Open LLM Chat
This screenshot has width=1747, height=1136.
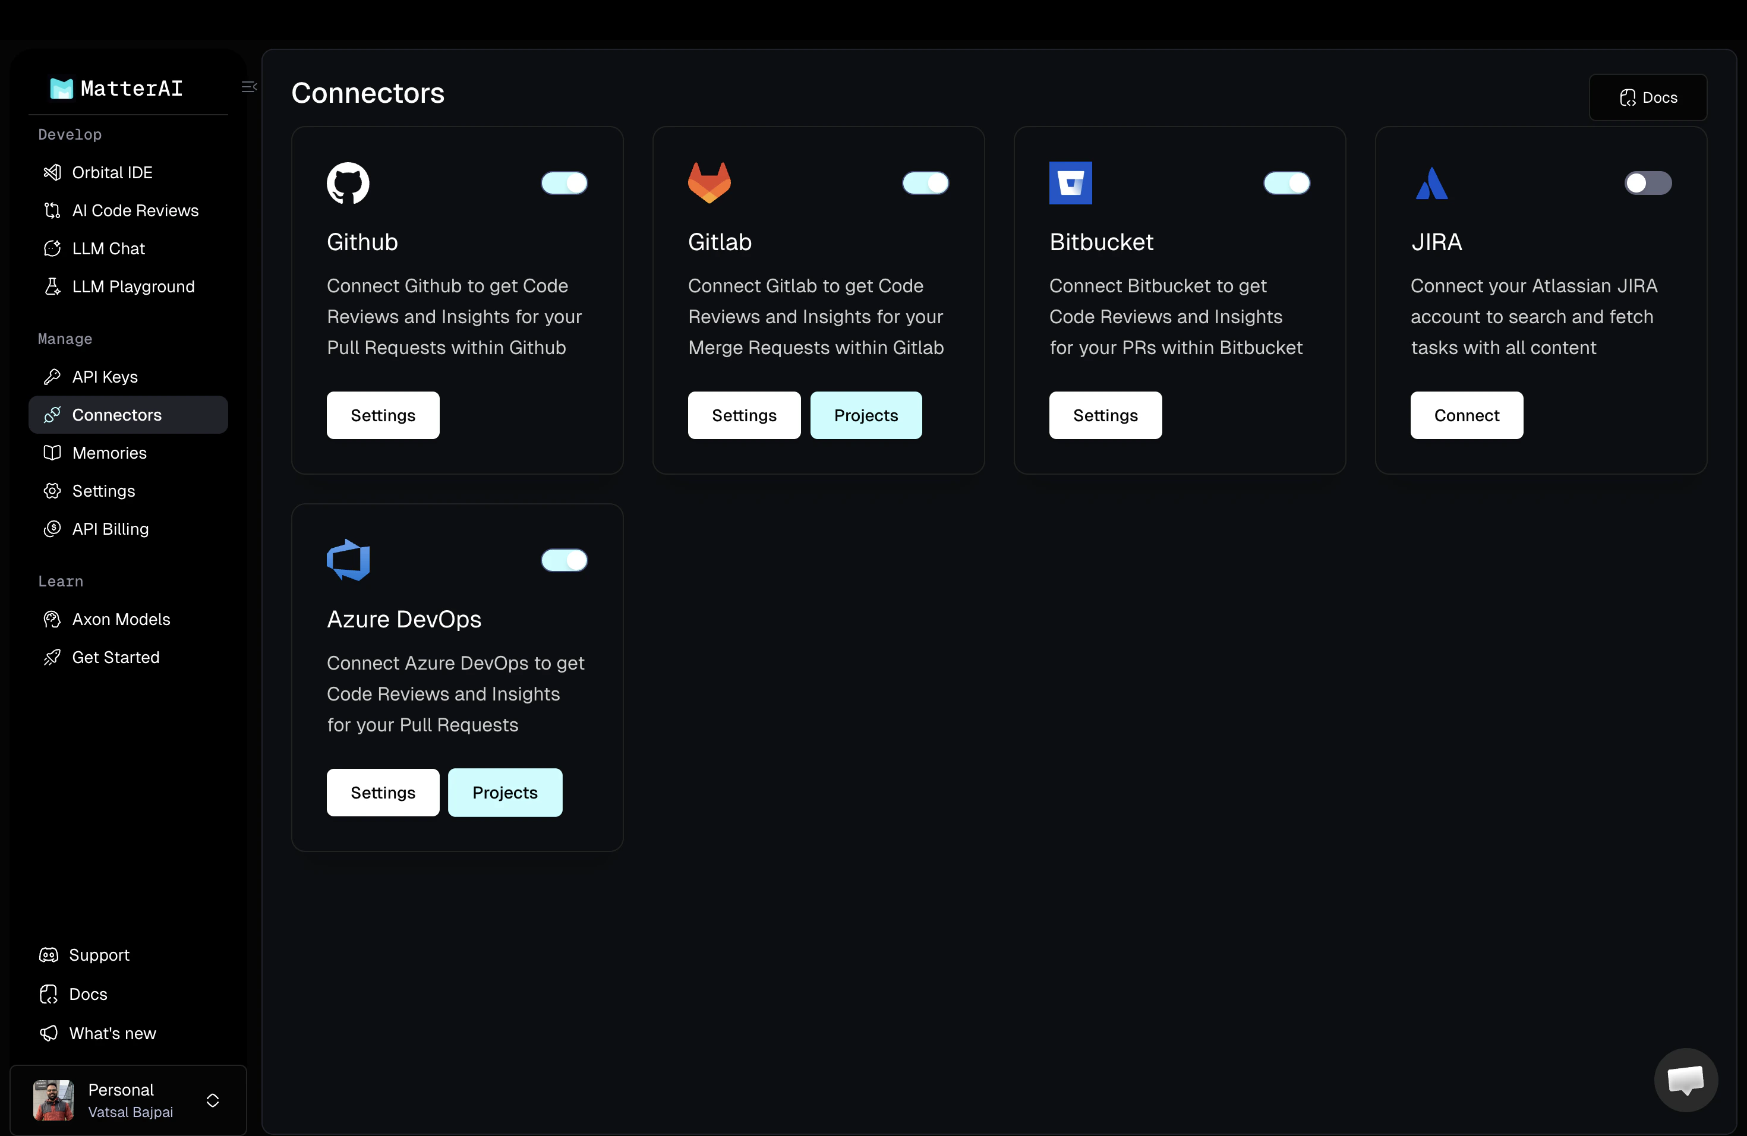click(x=108, y=249)
